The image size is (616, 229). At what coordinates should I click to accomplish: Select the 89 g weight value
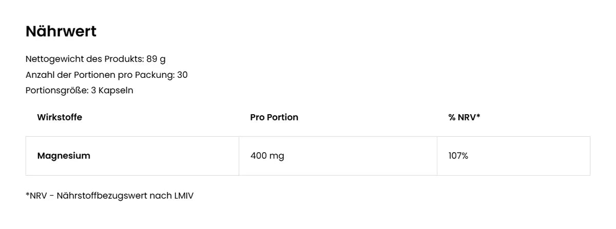click(156, 59)
